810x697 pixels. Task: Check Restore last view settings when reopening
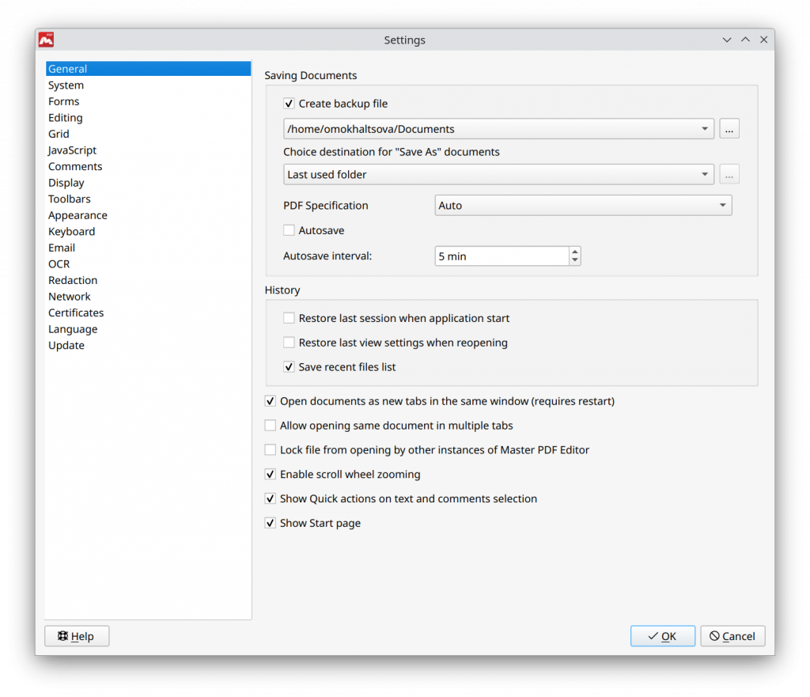289,343
